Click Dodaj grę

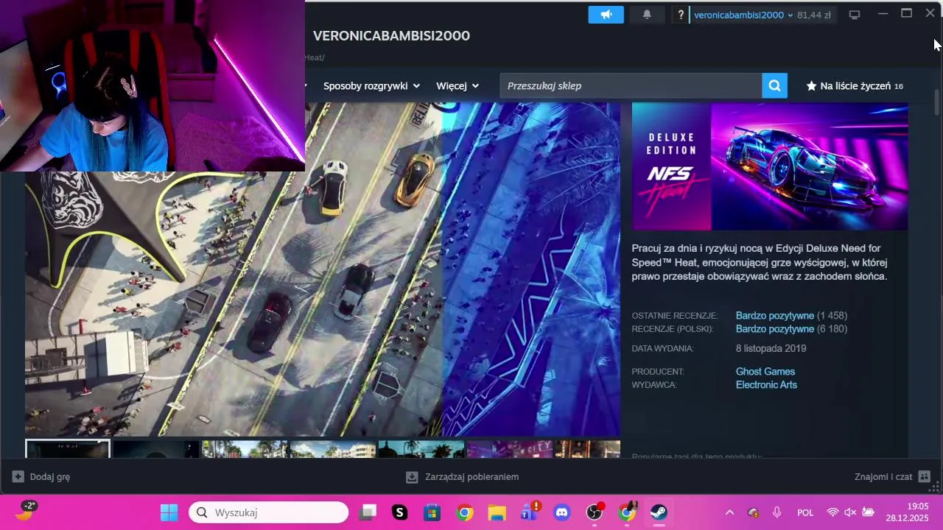(50, 477)
